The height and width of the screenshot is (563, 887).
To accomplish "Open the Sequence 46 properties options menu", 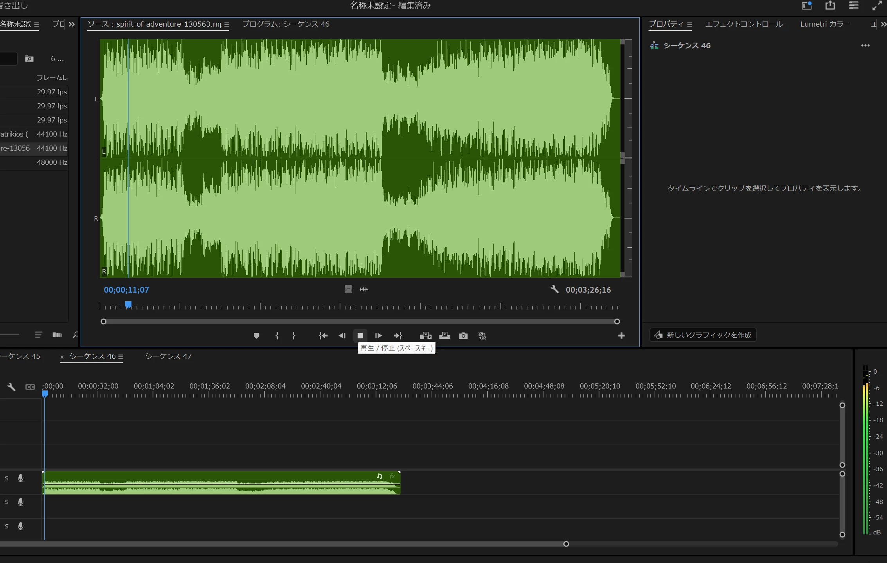I will tap(865, 45).
